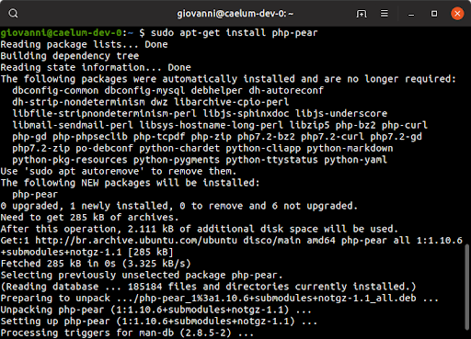The height and width of the screenshot is (339, 471).
Task: Click the 'dbconfig-common' package name
Action: [55, 90]
